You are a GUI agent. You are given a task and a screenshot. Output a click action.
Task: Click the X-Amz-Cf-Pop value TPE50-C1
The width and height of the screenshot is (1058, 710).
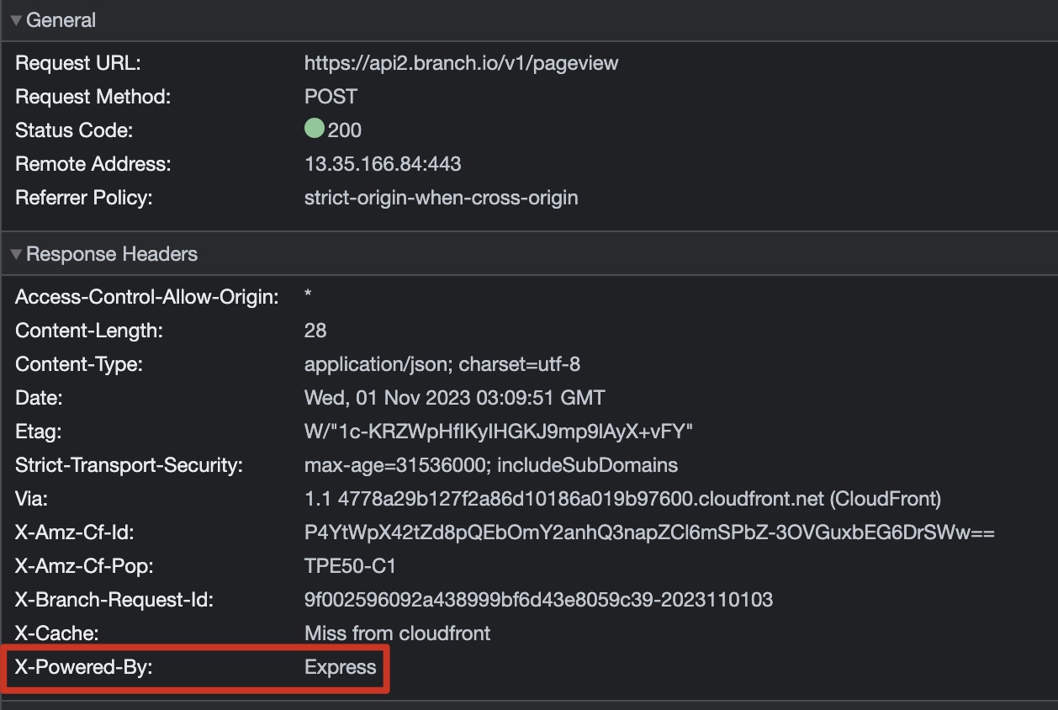[x=350, y=566]
